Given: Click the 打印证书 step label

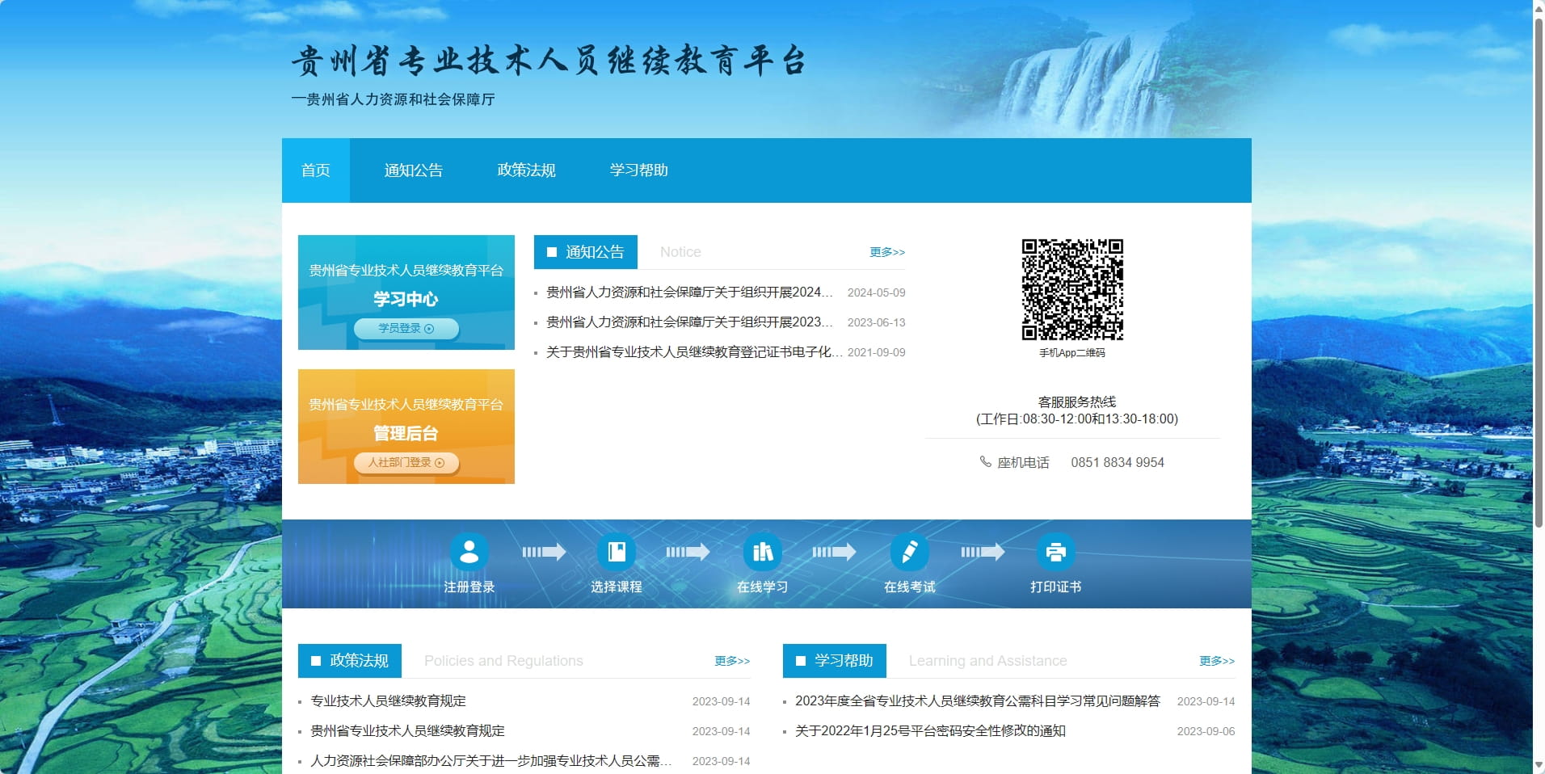Looking at the screenshot, I should click(1056, 587).
